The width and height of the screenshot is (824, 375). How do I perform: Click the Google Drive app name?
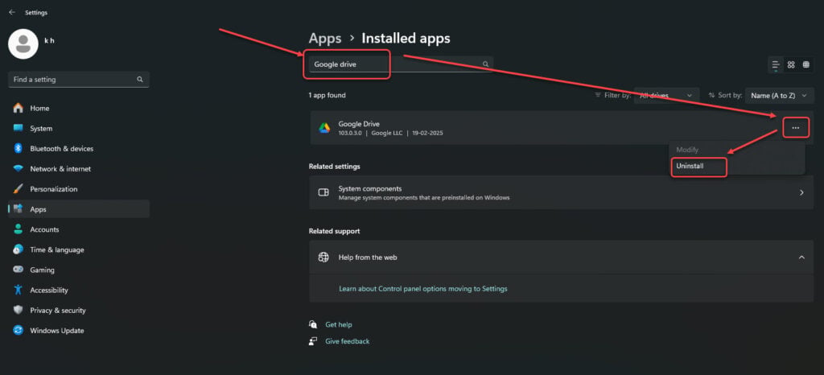pyautogui.click(x=359, y=124)
